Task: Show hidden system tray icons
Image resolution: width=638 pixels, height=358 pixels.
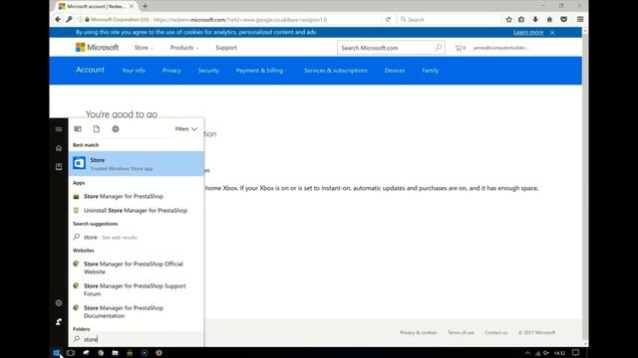Action: pyautogui.click(x=527, y=353)
